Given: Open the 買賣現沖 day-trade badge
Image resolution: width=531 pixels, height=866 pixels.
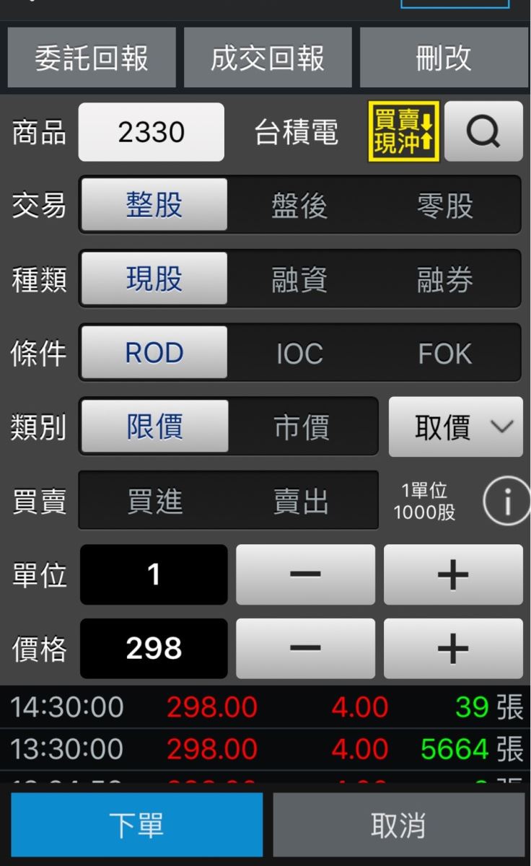Looking at the screenshot, I should pyautogui.click(x=403, y=131).
